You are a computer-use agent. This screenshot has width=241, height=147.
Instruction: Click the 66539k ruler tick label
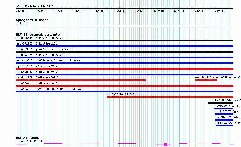pyautogui.click(x=119, y=11)
